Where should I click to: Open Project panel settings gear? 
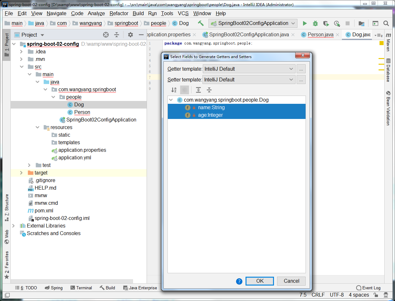[x=131, y=35]
